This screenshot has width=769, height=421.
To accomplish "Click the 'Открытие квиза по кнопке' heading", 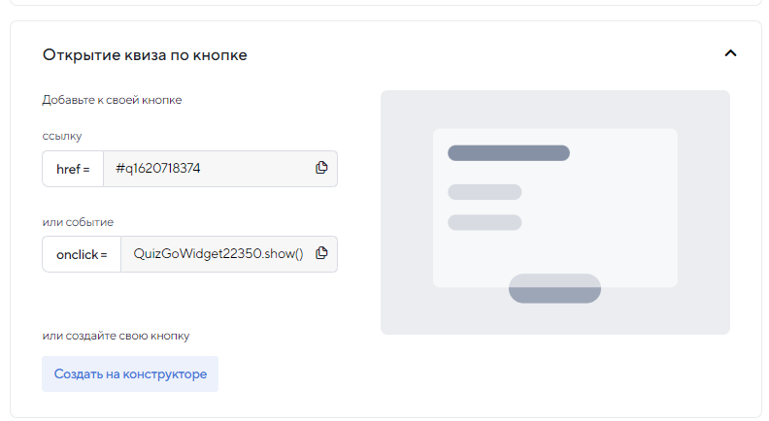I will click(145, 55).
